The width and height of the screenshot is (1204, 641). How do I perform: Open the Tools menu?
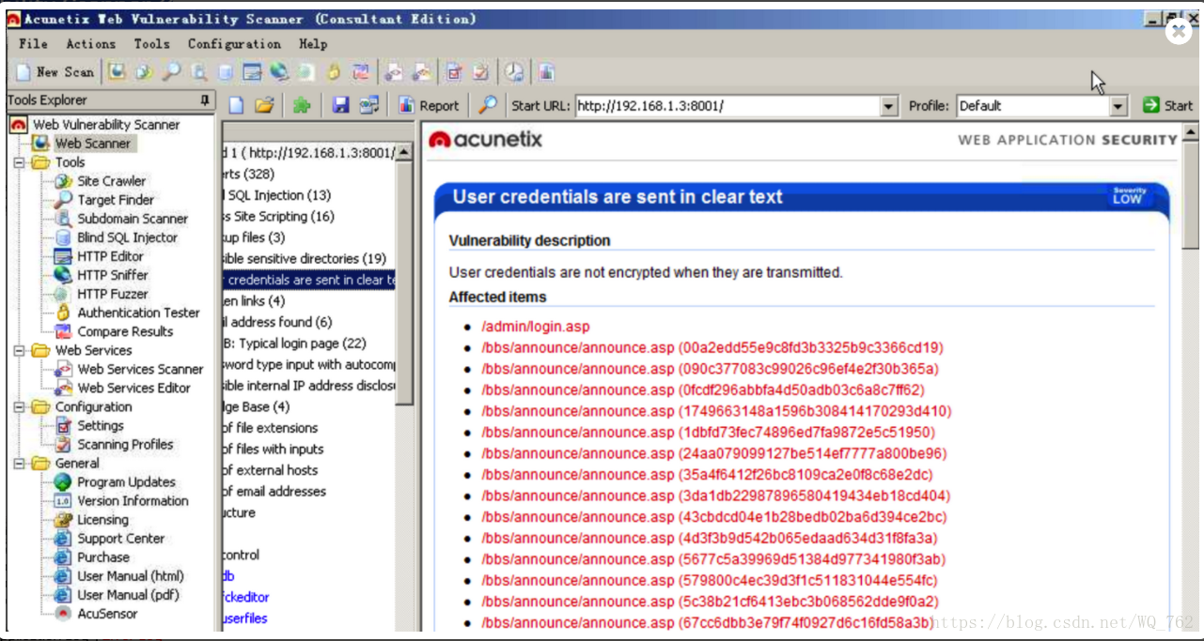151,43
